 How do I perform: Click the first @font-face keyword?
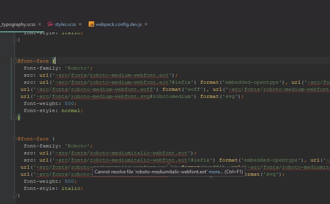coord(33,61)
